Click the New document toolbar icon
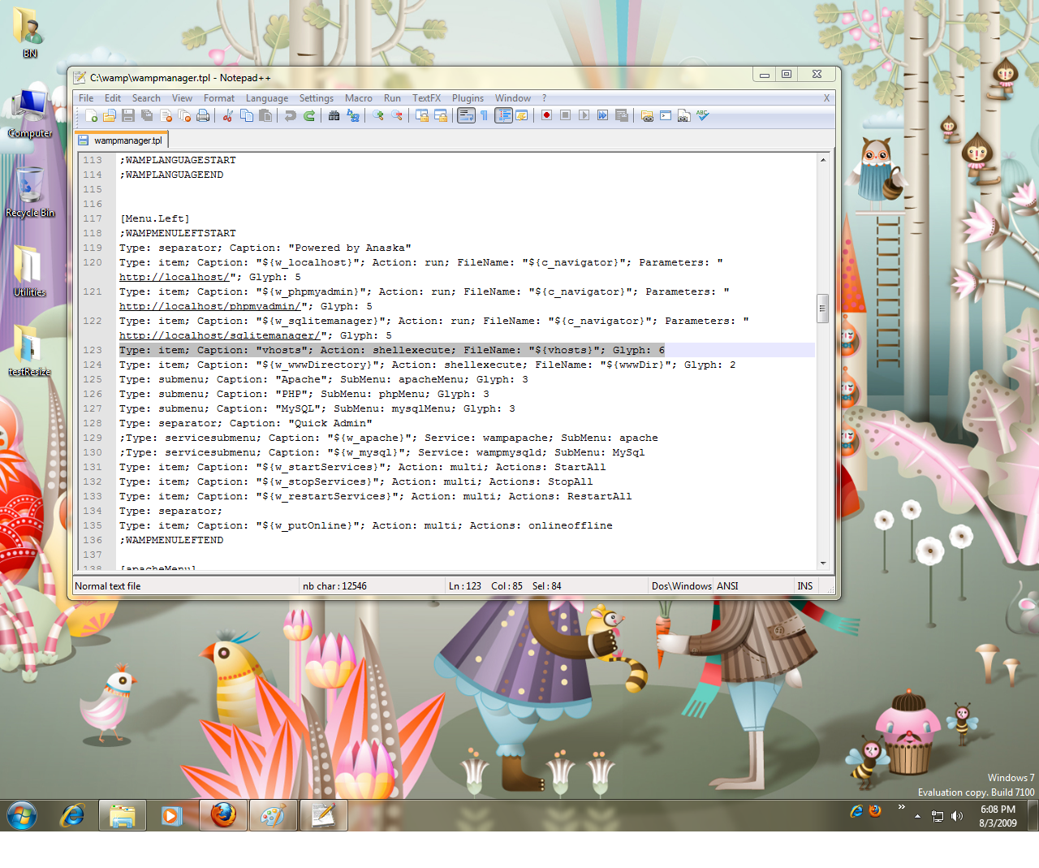Screen dimensions: 1039x868 (91, 116)
